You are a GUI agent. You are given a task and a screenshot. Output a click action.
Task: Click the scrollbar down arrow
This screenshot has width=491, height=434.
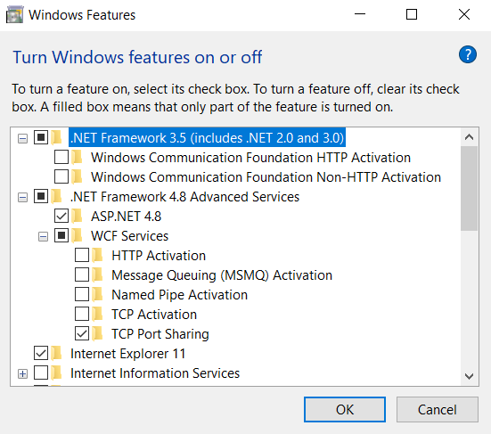pos(469,376)
